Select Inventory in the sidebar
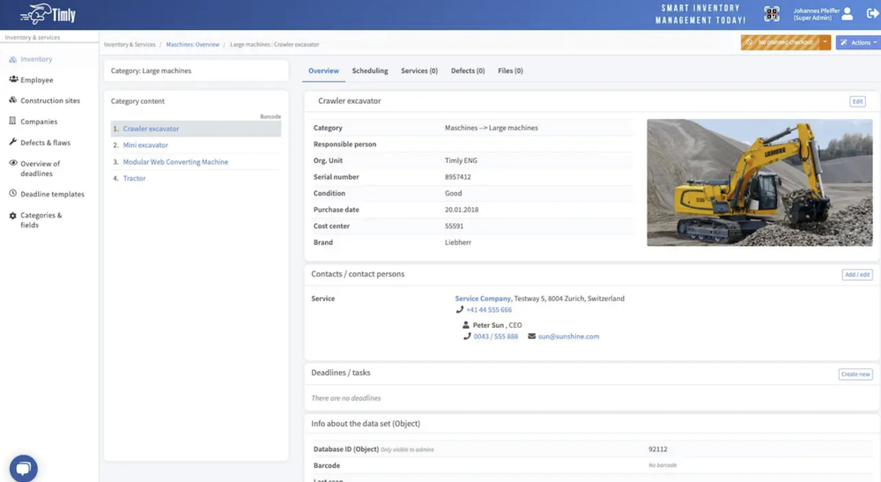 click(36, 59)
